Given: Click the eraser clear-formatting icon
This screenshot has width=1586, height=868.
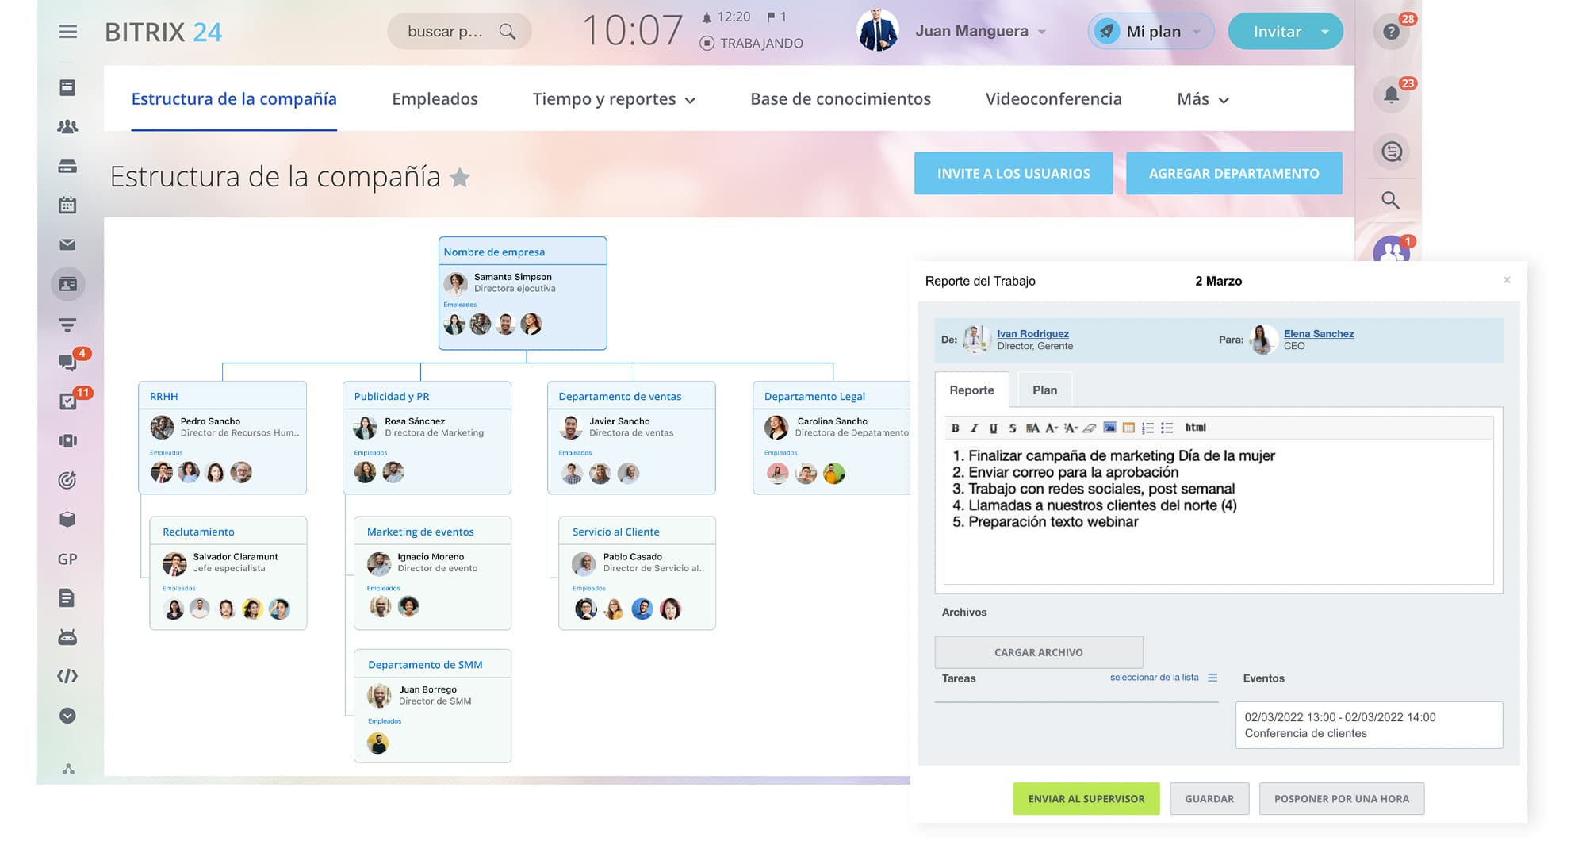Looking at the screenshot, I should pos(1090,428).
